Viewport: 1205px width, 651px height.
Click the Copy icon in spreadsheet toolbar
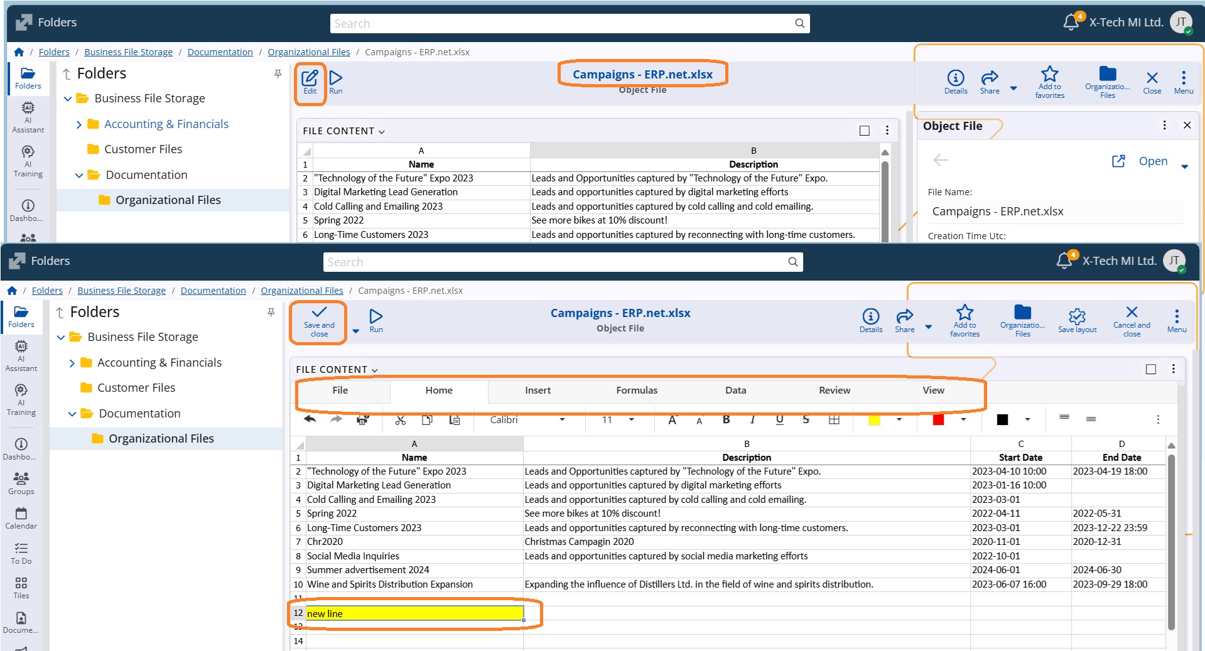pyautogui.click(x=427, y=419)
